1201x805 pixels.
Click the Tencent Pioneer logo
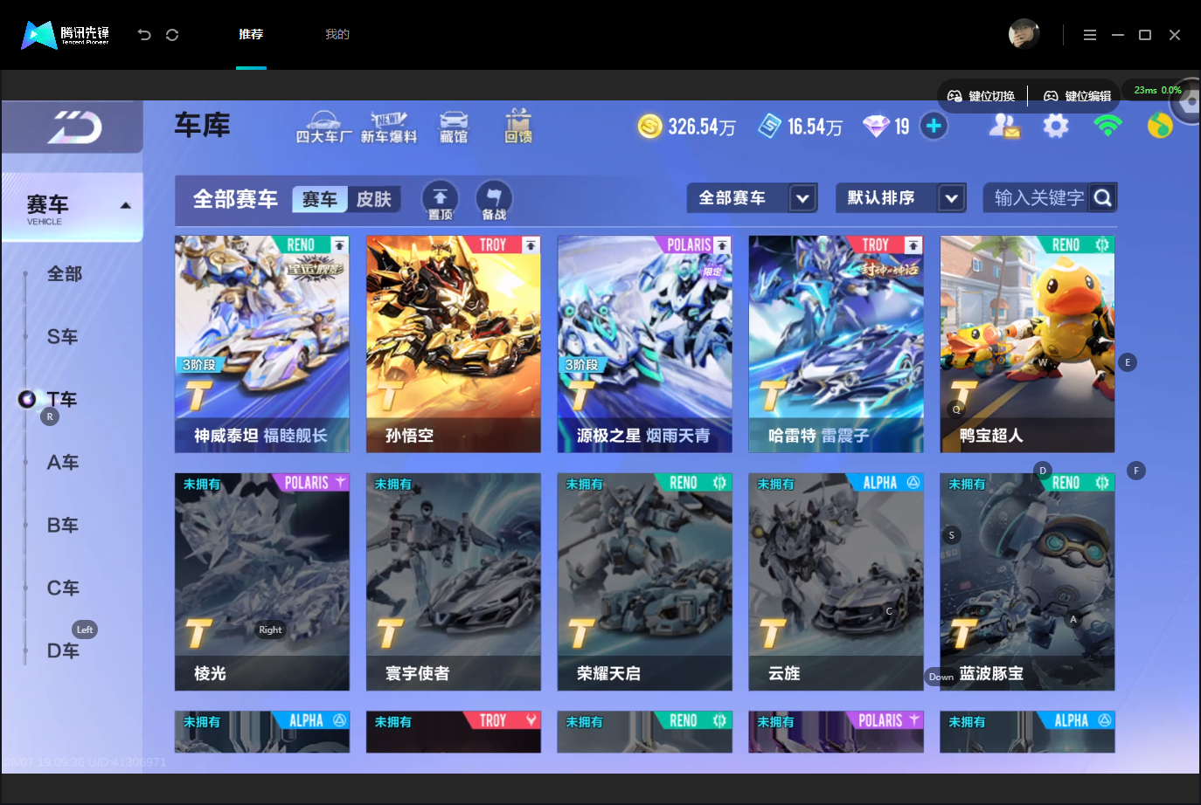pyautogui.click(x=66, y=35)
